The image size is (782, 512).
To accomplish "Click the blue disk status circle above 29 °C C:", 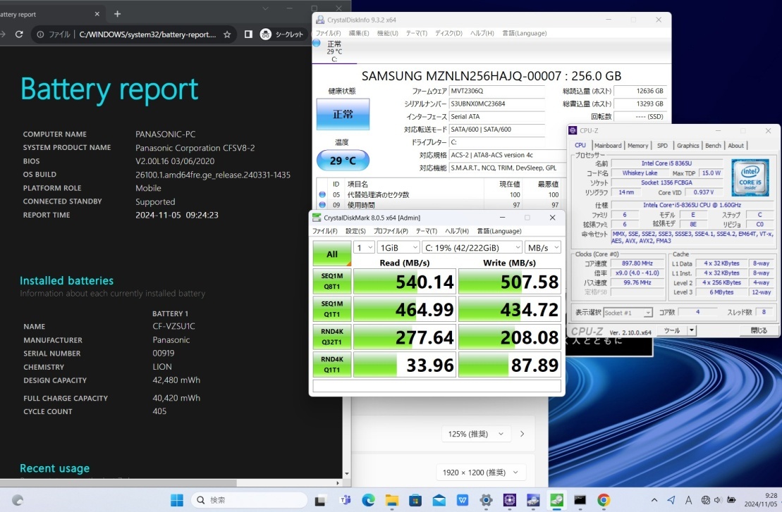I will pyautogui.click(x=316, y=44).
